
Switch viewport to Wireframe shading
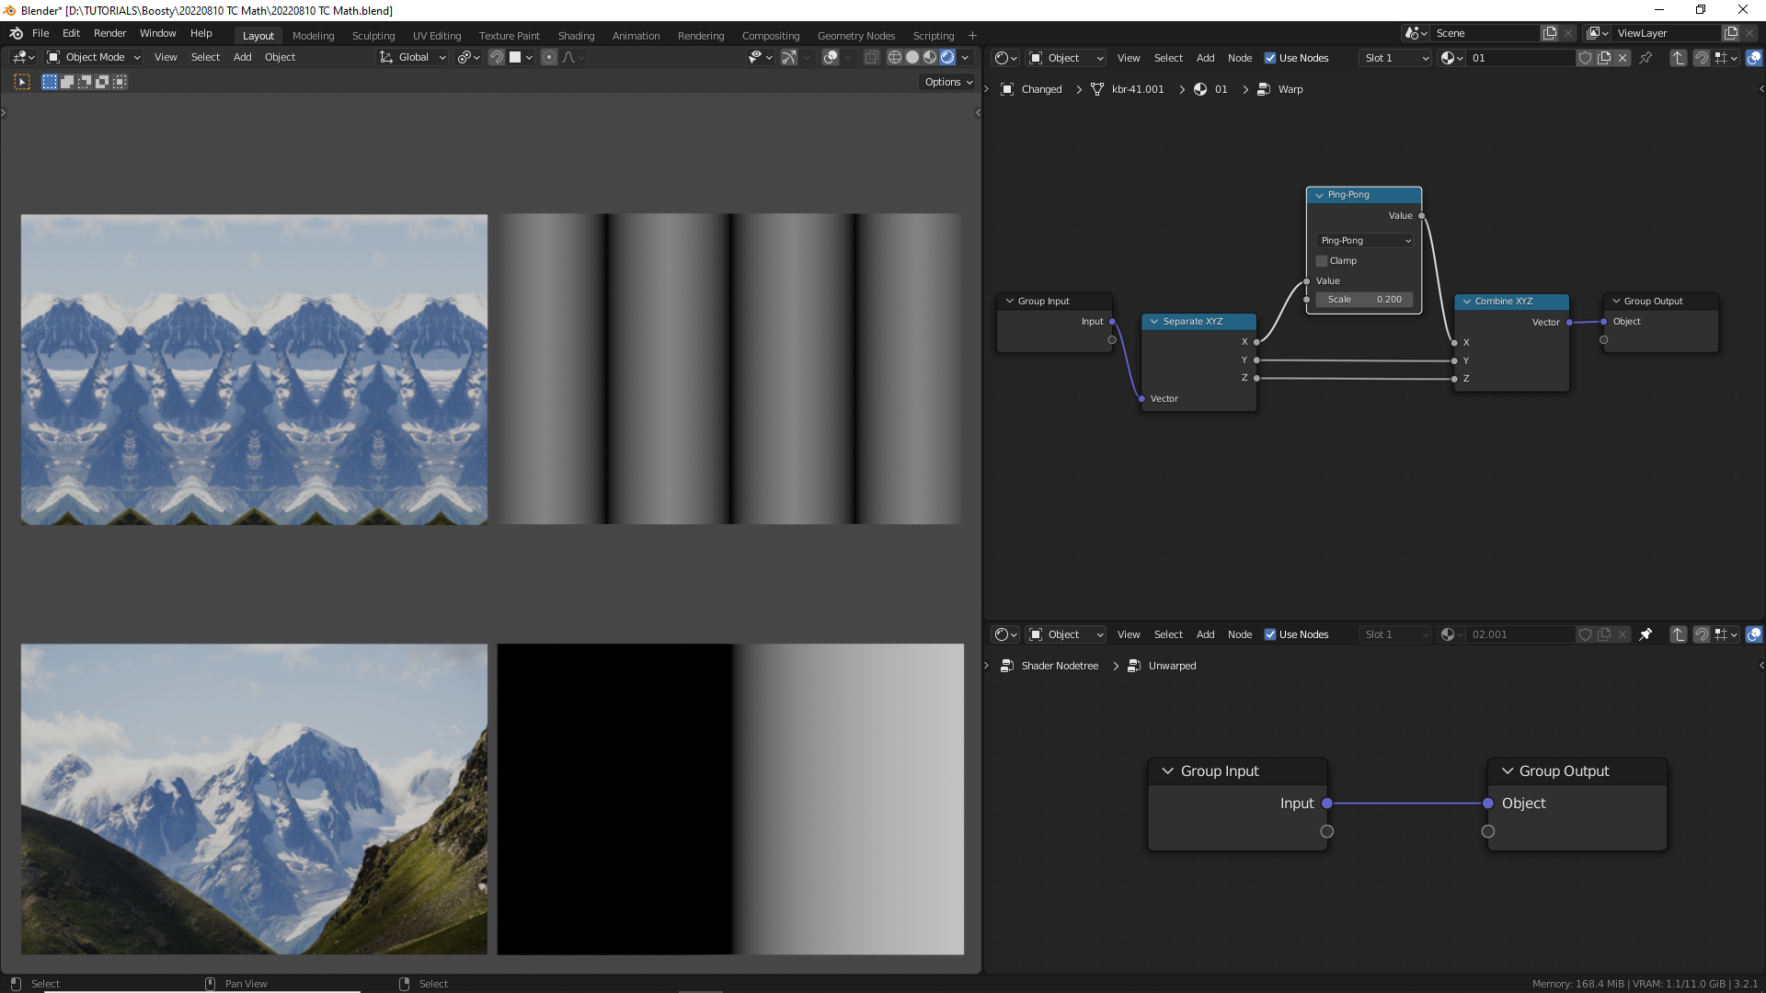click(894, 57)
